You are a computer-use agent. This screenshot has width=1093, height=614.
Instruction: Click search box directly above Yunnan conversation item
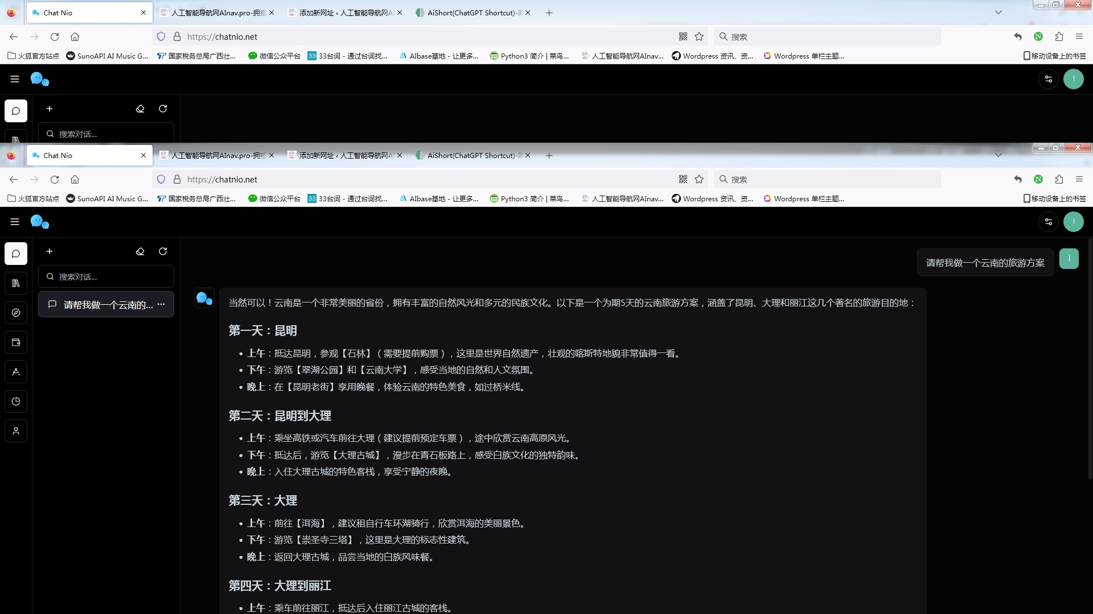coord(106,277)
